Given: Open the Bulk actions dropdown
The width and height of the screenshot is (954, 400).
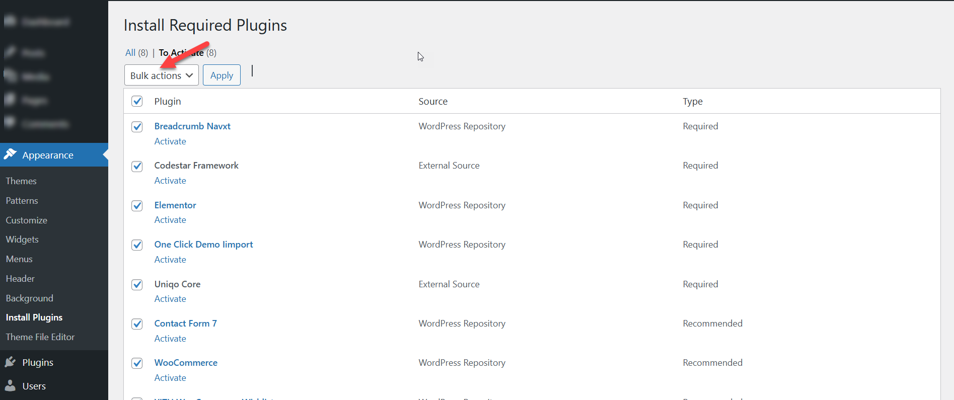Looking at the screenshot, I should click(161, 75).
